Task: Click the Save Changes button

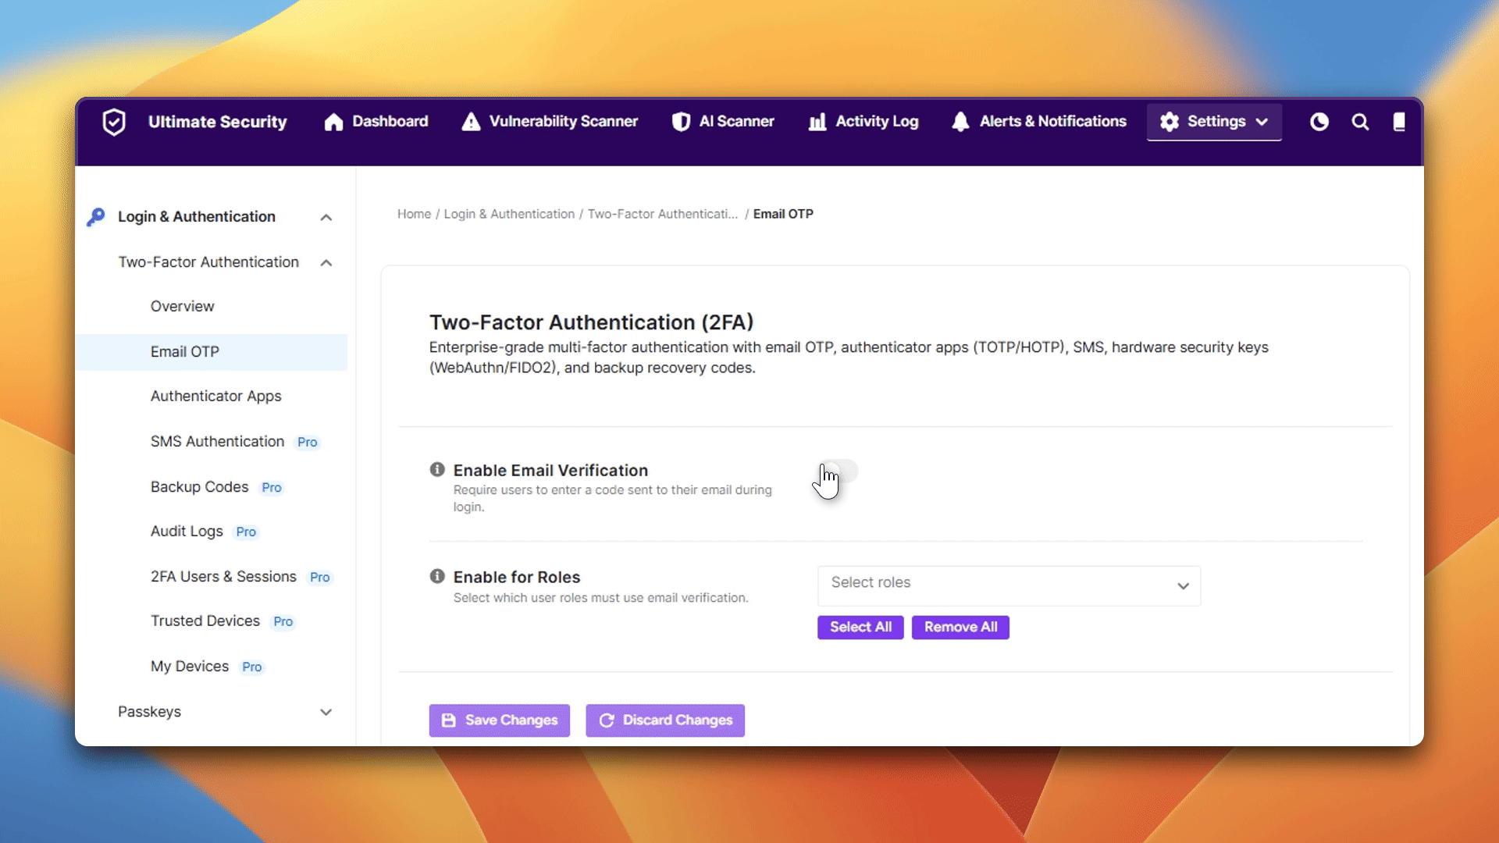Action: pyautogui.click(x=500, y=720)
